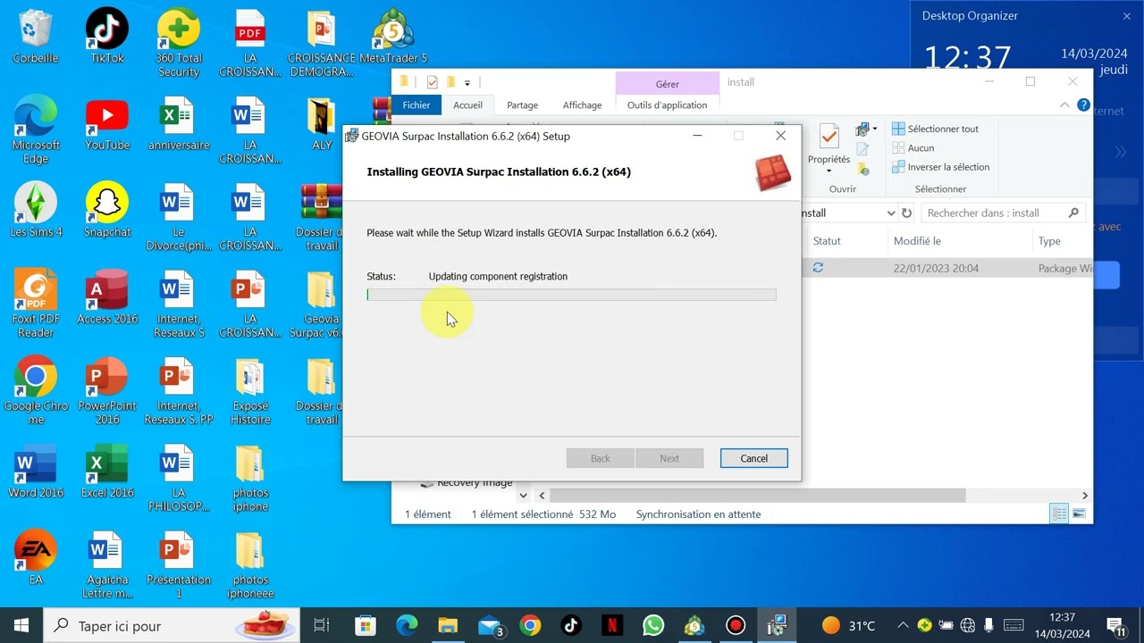Select the Google Chrome desktop icon
This screenshot has width=1144, height=643.
(x=36, y=391)
